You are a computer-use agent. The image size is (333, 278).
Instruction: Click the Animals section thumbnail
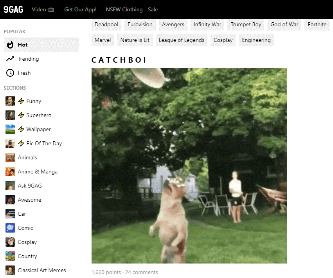10,157
